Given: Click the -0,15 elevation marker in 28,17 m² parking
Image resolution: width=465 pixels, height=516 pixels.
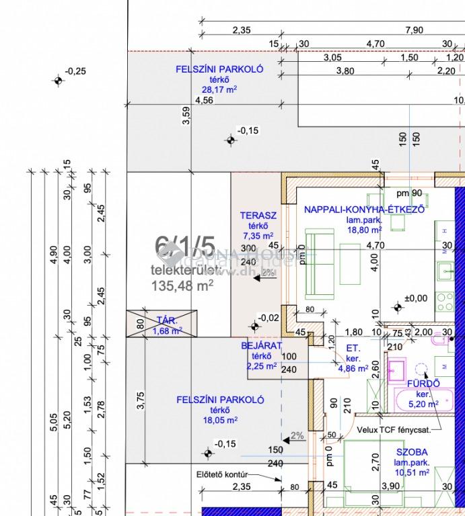Looking at the screenshot, I should (231, 140).
